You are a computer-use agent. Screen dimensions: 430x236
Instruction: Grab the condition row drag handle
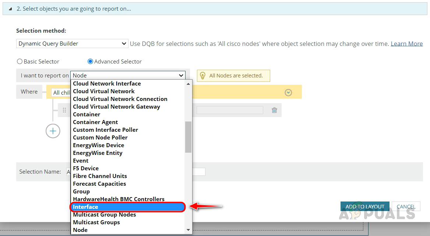64,110
